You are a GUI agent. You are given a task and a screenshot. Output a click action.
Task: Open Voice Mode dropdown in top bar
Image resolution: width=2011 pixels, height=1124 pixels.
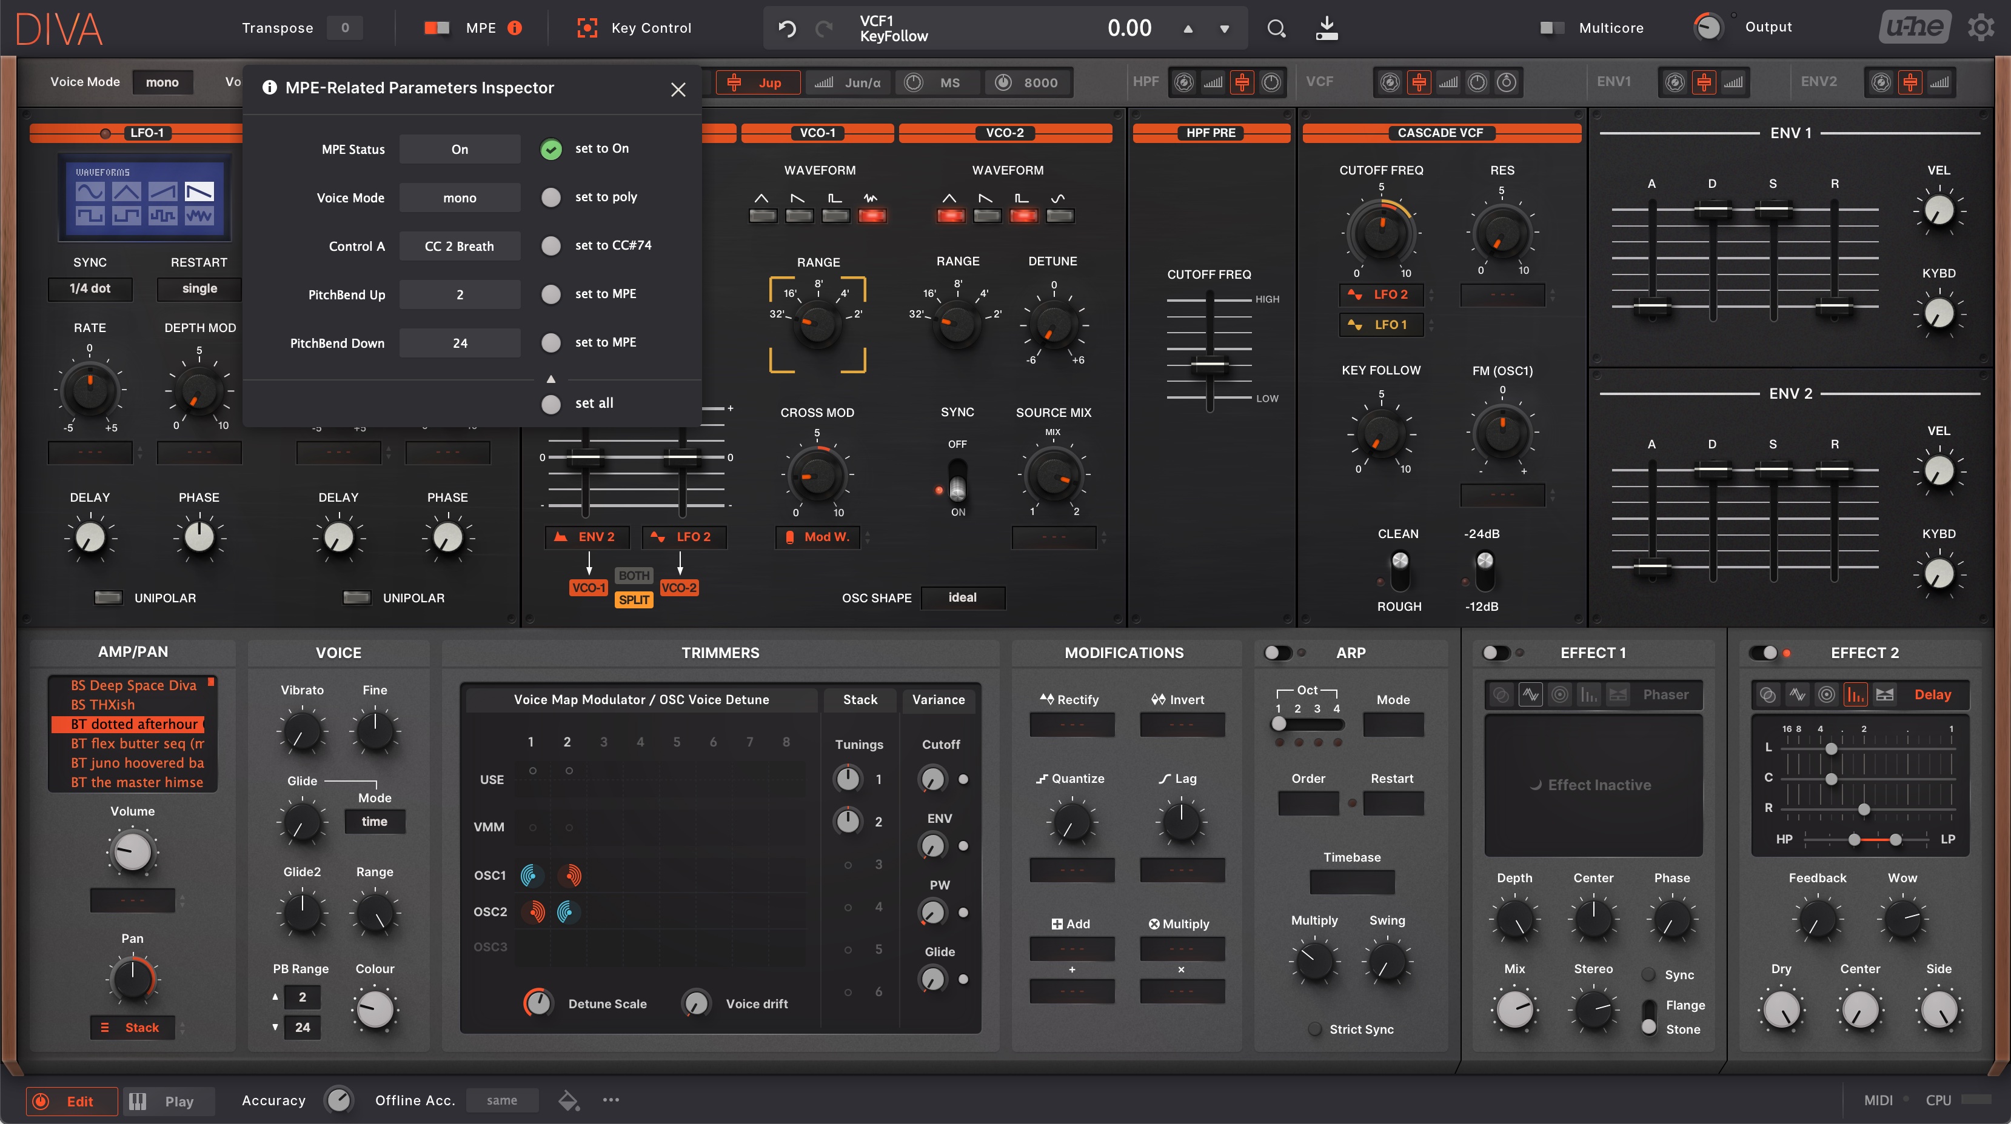[162, 82]
